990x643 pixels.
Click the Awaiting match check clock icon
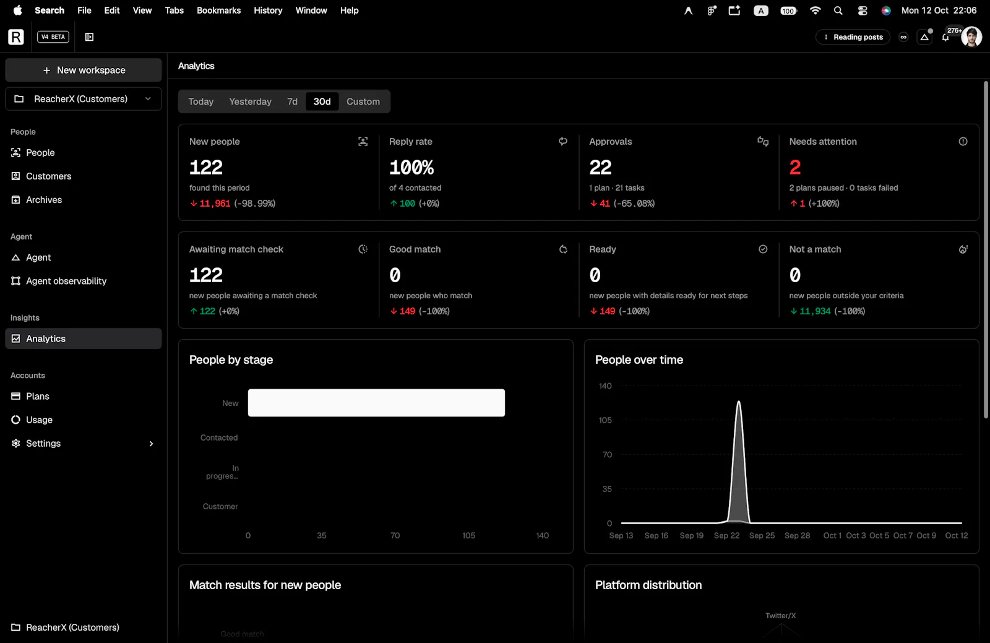pos(363,249)
